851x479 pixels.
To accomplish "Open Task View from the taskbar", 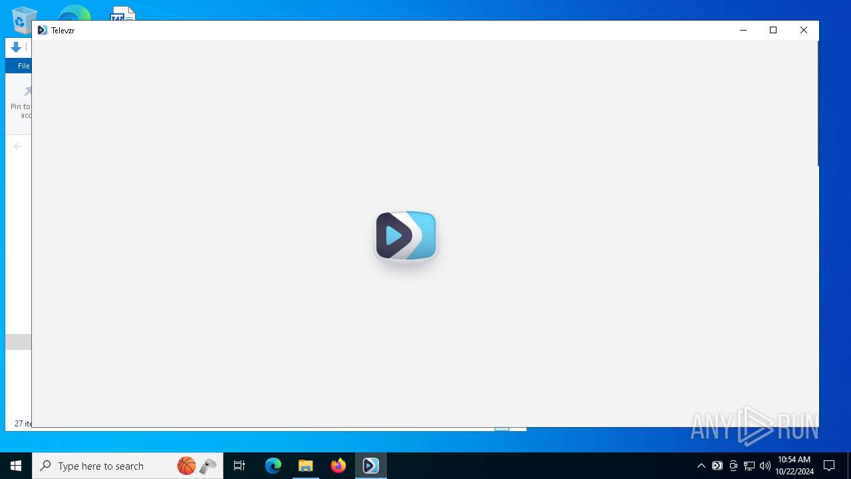I will pos(239,466).
